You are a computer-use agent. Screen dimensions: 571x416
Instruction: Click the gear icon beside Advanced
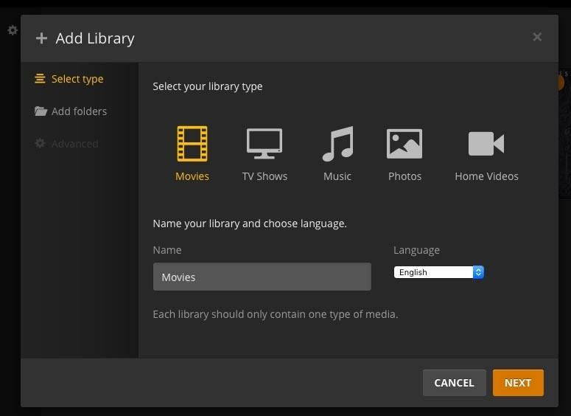coord(41,144)
